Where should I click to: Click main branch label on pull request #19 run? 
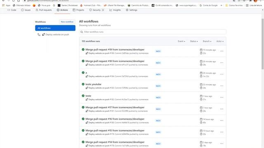click(158, 51)
